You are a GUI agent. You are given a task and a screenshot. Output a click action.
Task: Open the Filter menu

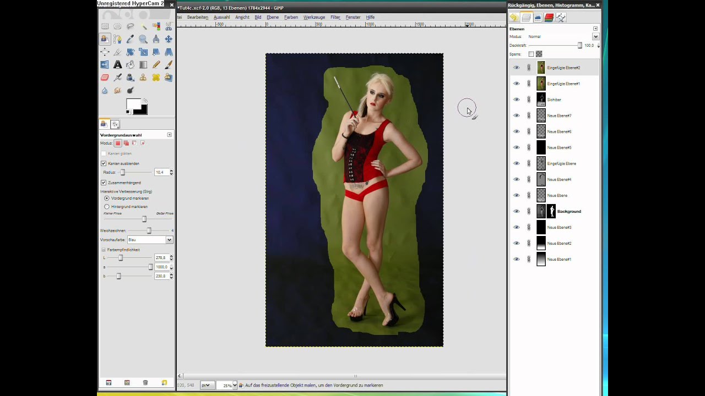pyautogui.click(x=335, y=17)
